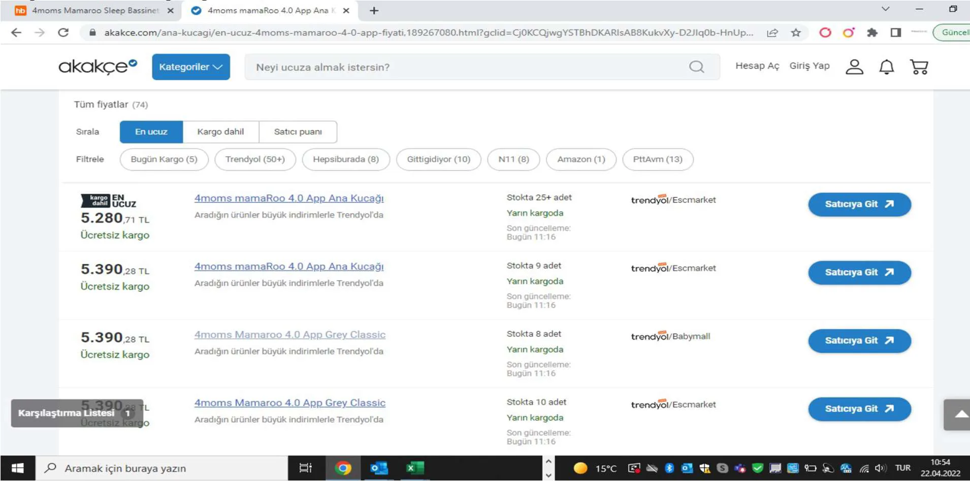The width and height of the screenshot is (970, 481).
Task: Click the Bluetooth icon in system tray
Action: click(669, 468)
